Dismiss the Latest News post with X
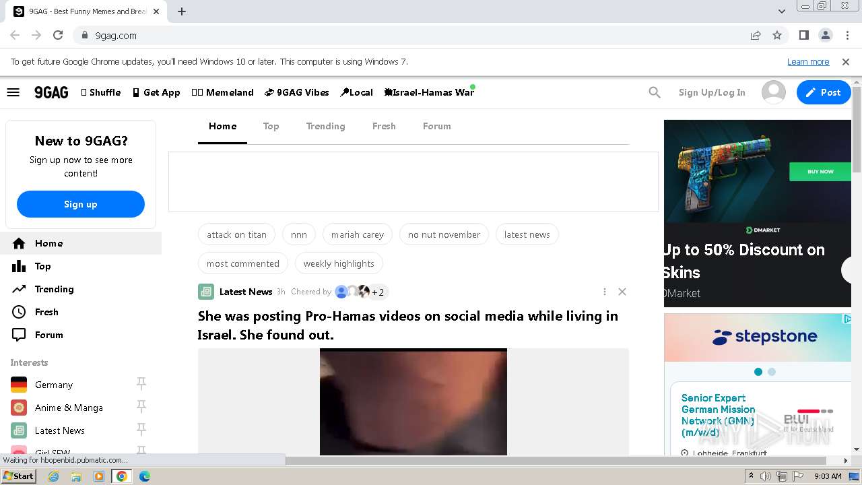 622,292
